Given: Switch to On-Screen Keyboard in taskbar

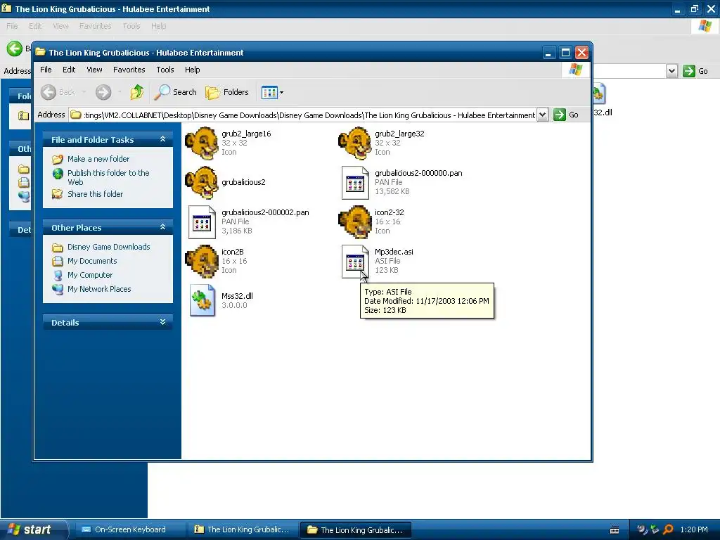Looking at the screenshot, I should 129,530.
